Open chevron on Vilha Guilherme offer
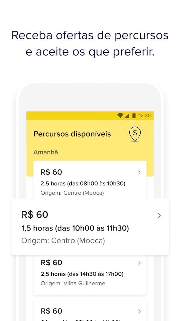Image resolution: width=180 pixels, height=321 pixels. coord(140,263)
